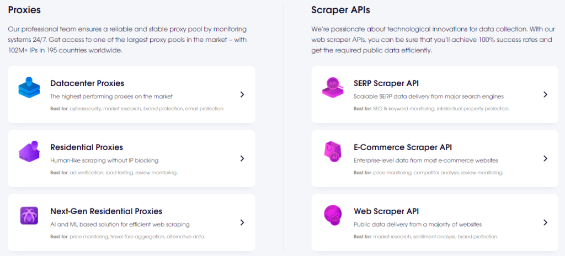
Task: Go to the SERP Scraper API title
Action: [x=386, y=83]
